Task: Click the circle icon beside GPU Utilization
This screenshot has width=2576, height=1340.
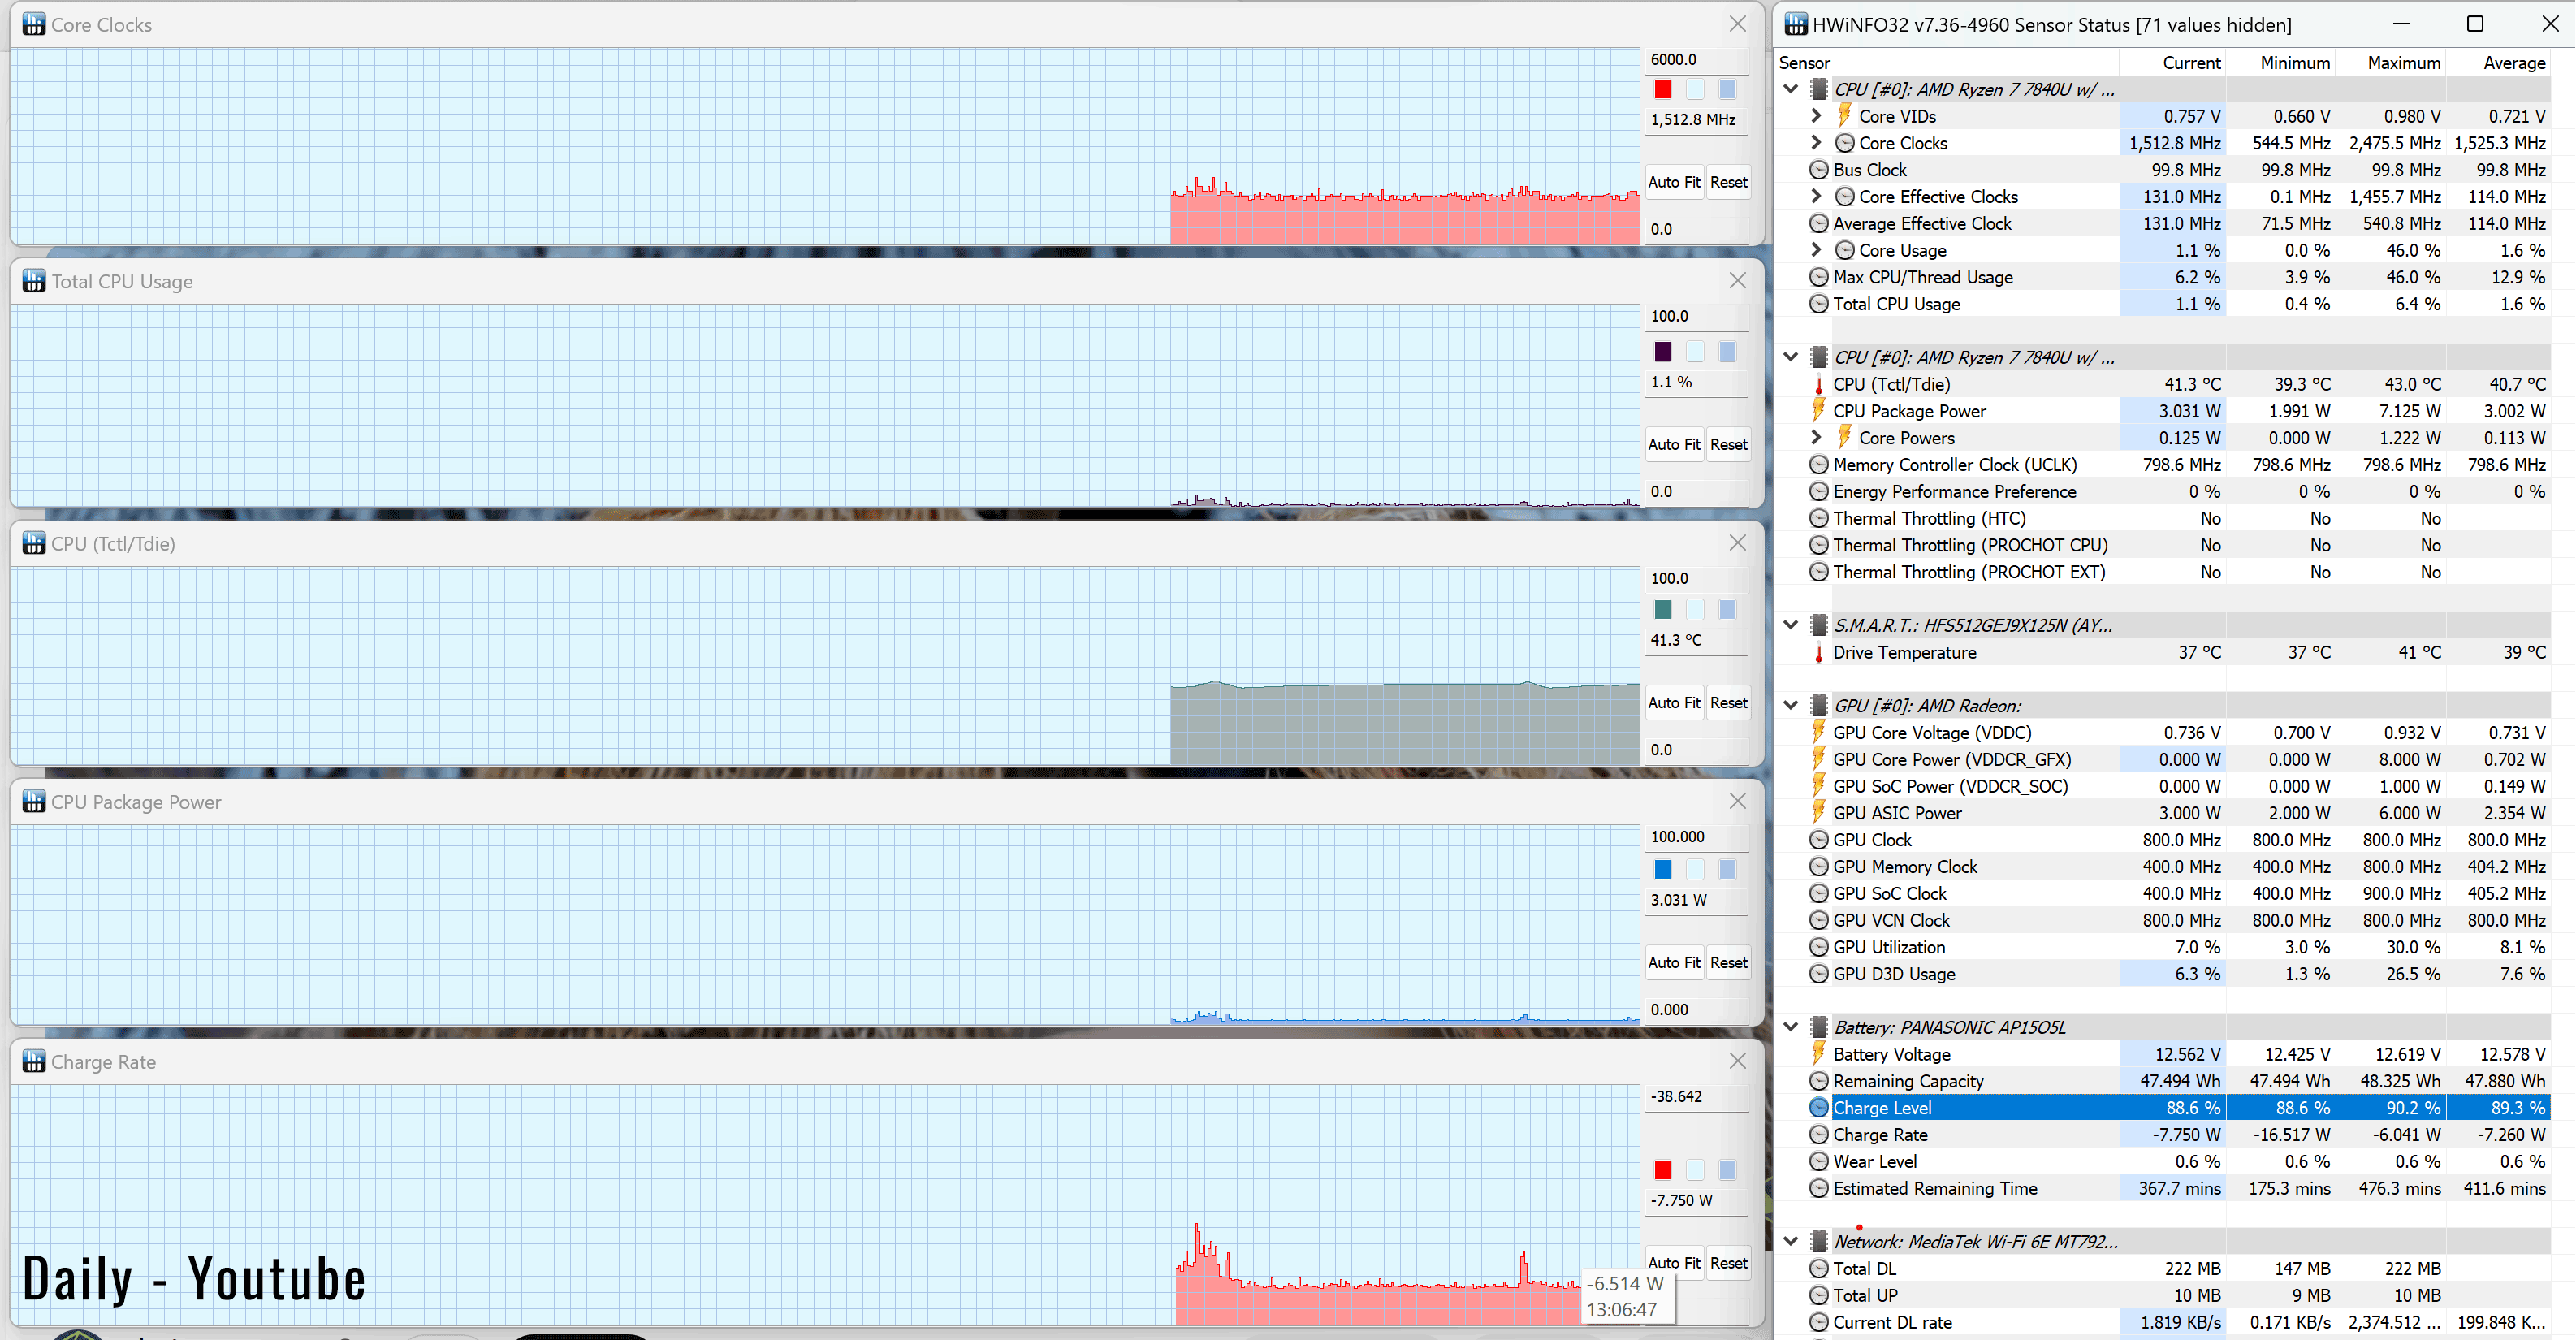Action: click(1819, 947)
